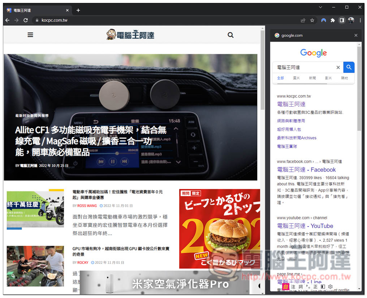The height and width of the screenshot is (298, 367).
Task: Open the GPU market article thumbnail
Action: point(35,266)
